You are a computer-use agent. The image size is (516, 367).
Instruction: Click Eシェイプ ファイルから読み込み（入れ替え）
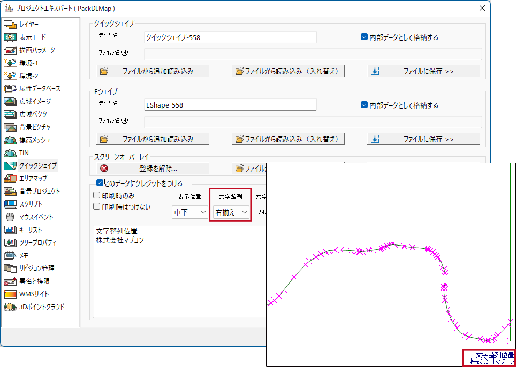pyautogui.click(x=289, y=139)
